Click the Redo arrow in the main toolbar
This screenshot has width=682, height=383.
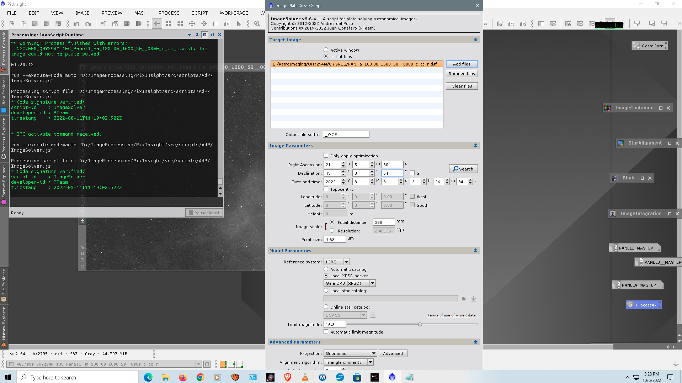[88, 24]
